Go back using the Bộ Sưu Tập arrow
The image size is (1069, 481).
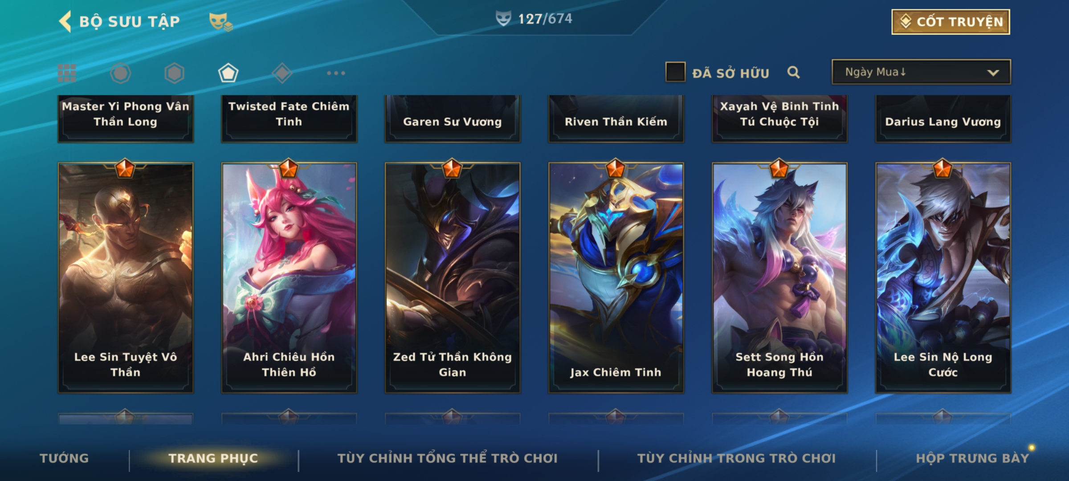point(65,21)
